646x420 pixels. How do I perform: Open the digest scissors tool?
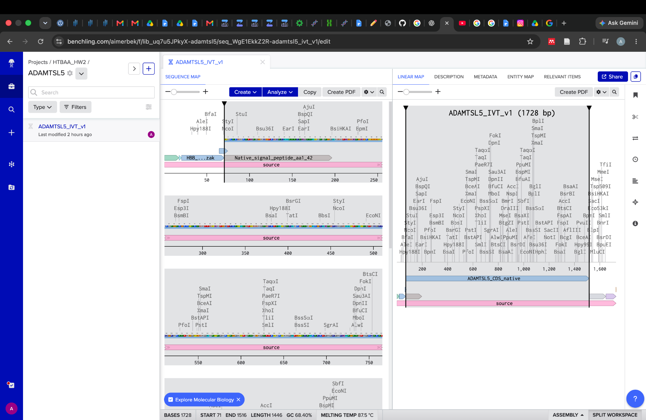635,117
